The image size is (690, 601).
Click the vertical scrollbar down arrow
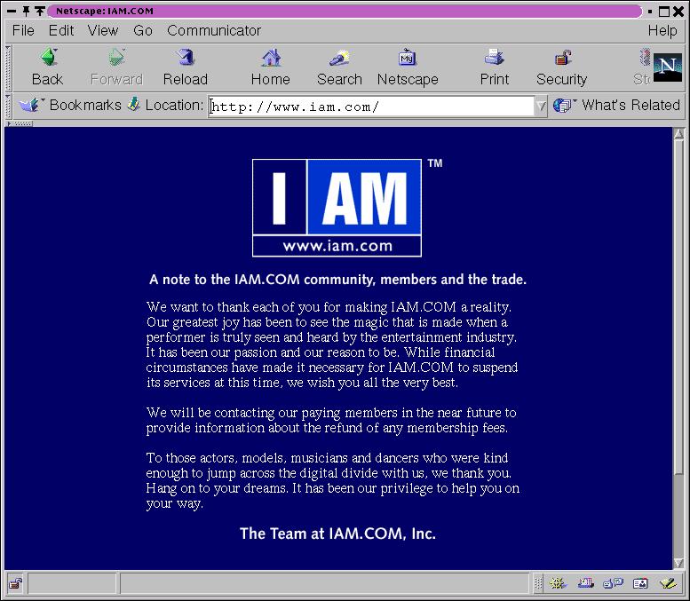[x=678, y=563]
